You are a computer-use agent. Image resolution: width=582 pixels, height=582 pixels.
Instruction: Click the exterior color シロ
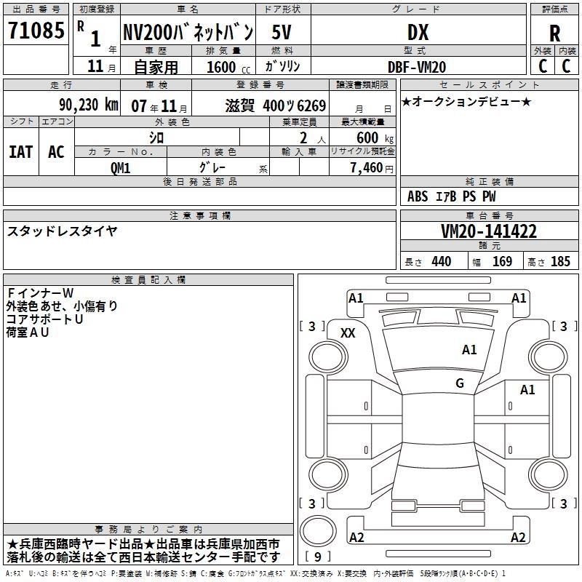pos(156,138)
